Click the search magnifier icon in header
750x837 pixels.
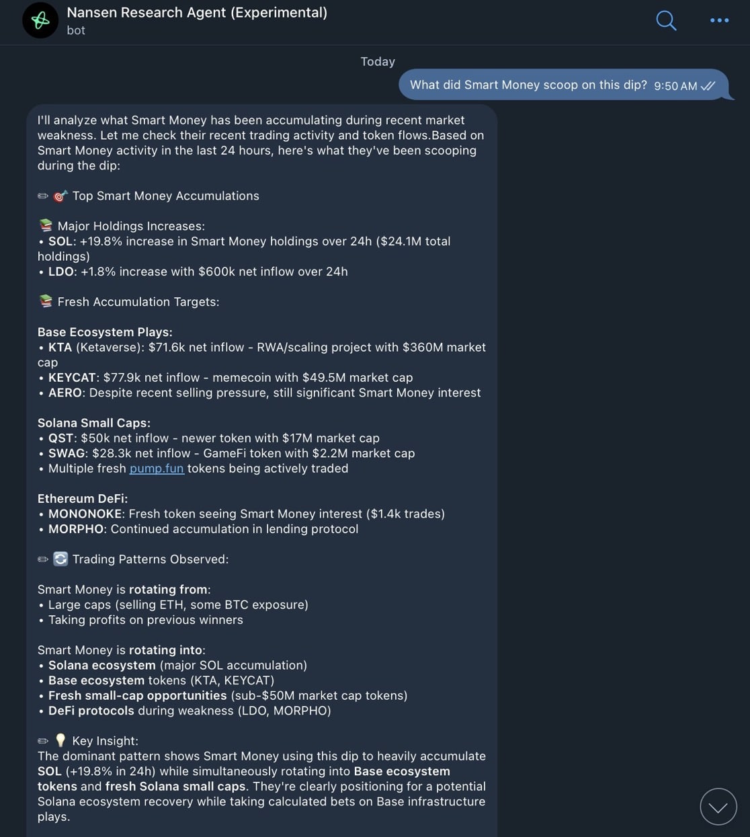click(x=665, y=20)
